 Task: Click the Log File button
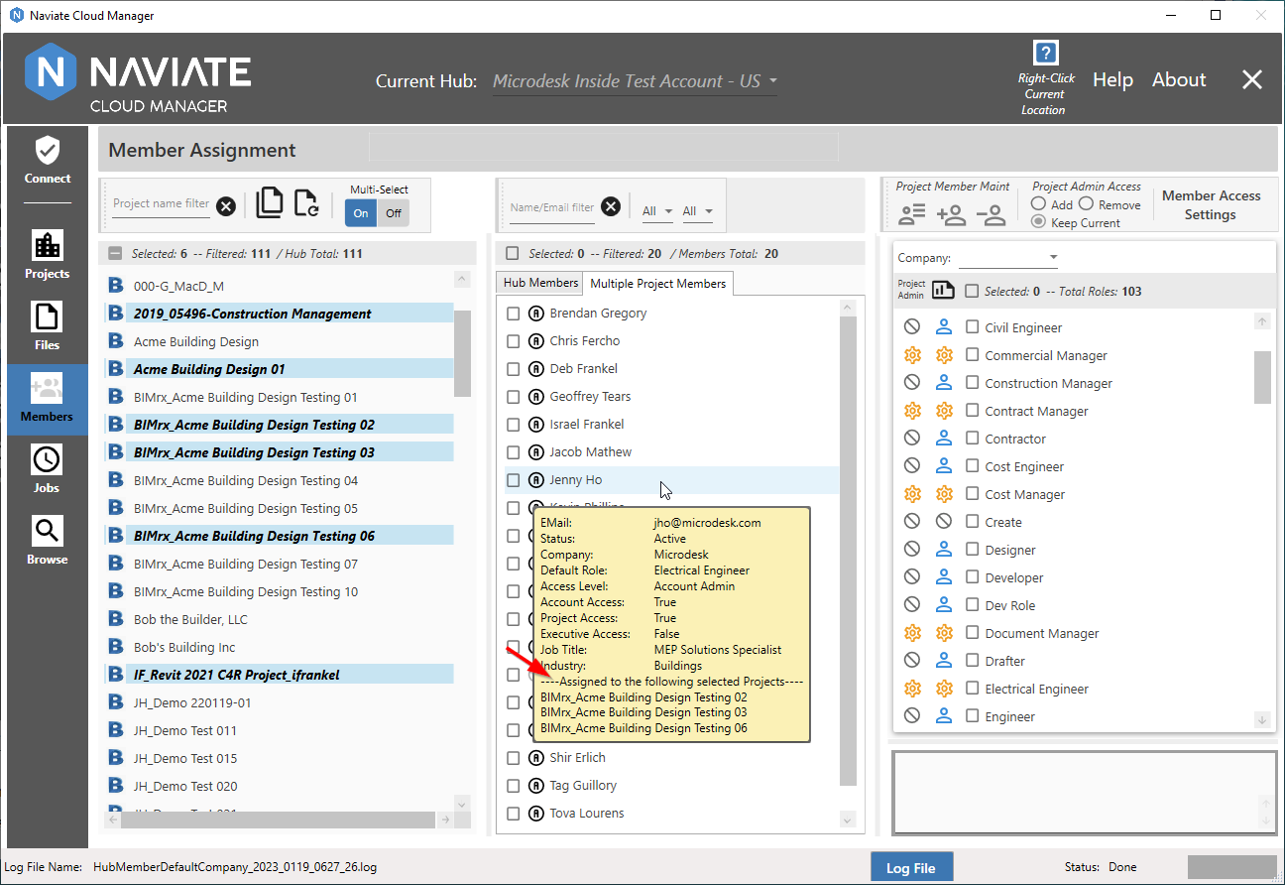click(911, 868)
